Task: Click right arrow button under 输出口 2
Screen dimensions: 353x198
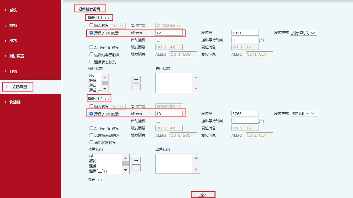Action: 136,160
